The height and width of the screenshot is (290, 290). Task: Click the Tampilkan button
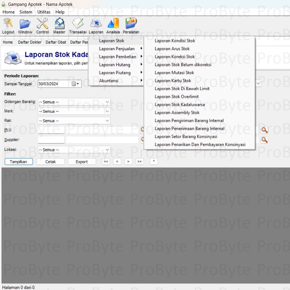pyautogui.click(x=19, y=162)
